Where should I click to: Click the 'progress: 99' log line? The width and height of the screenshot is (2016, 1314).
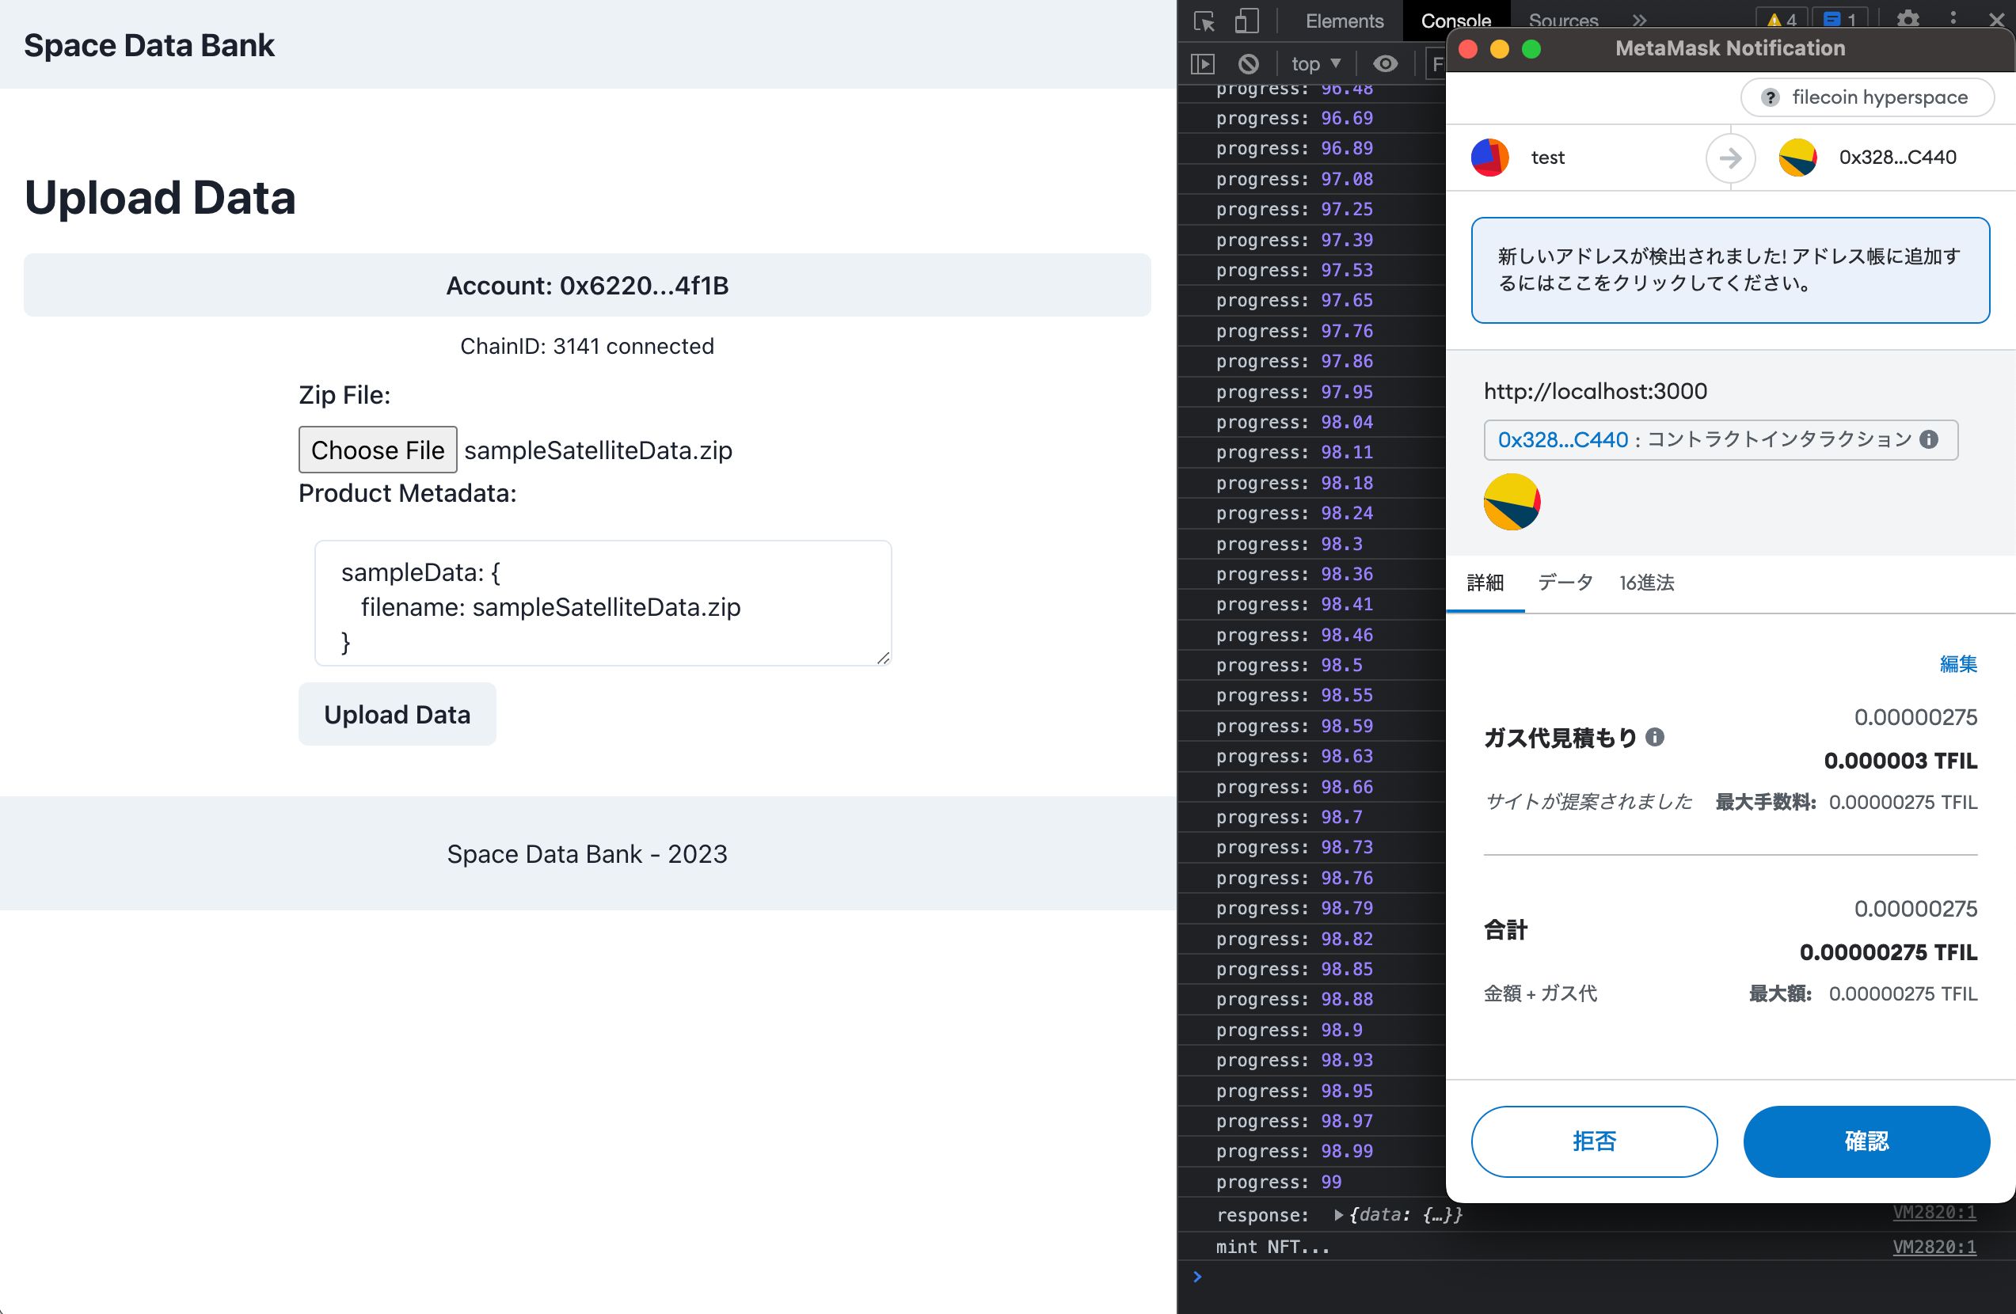pyautogui.click(x=1279, y=1182)
